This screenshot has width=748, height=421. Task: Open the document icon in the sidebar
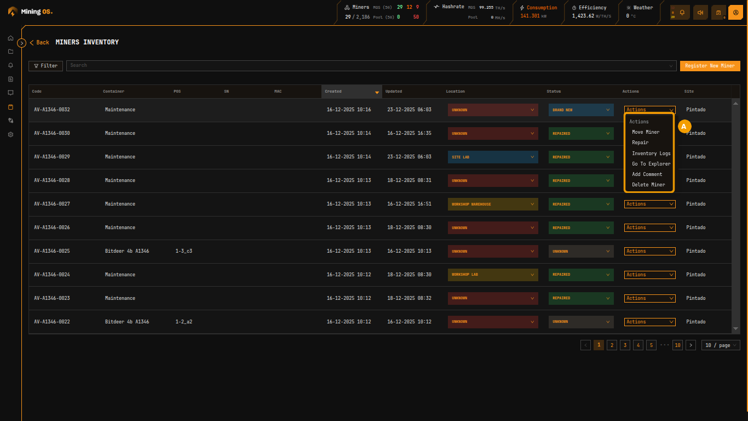pyautogui.click(x=10, y=79)
